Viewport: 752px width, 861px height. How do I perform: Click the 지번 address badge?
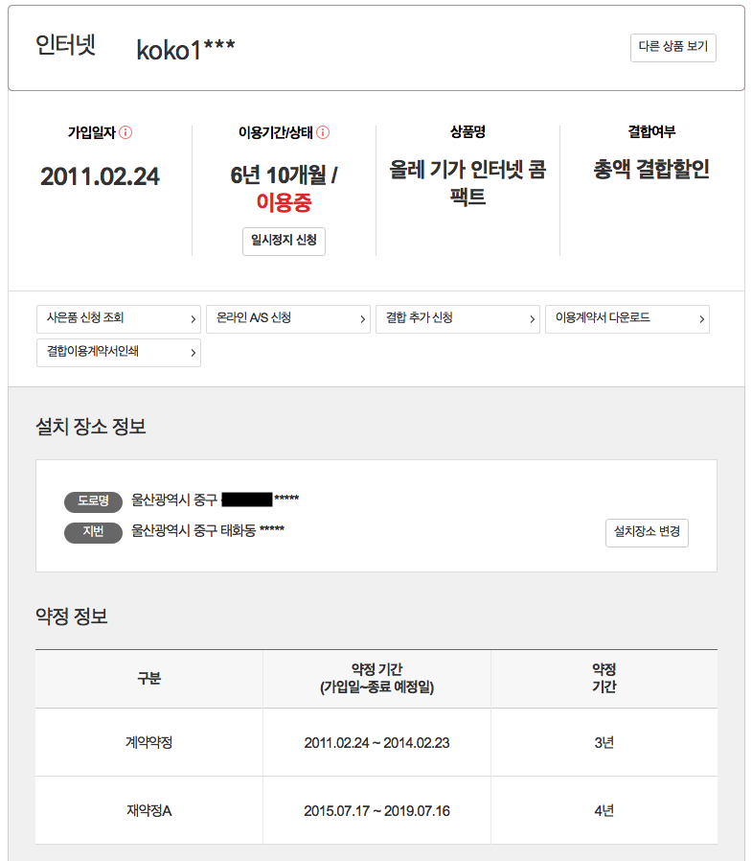93,531
